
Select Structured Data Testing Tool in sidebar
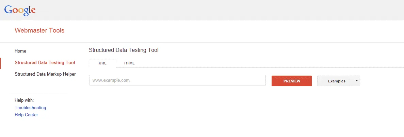click(x=45, y=63)
